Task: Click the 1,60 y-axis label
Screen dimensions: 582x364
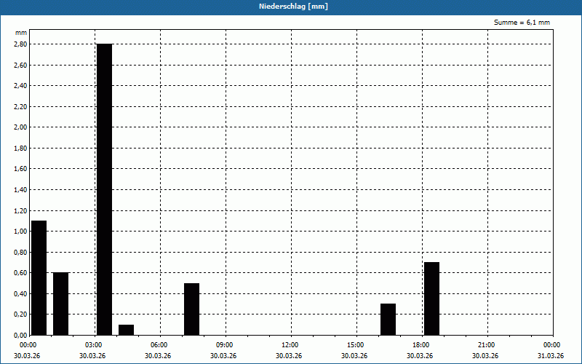Action: click(x=21, y=169)
